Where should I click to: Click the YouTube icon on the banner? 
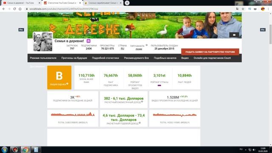coord(234,35)
